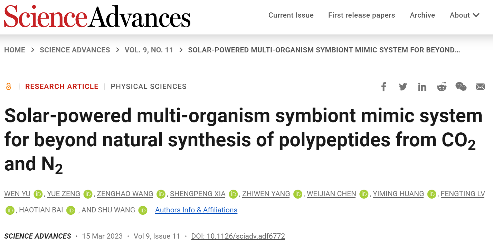Share article on LinkedIn

pyautogui.click(x=422, y=87)
